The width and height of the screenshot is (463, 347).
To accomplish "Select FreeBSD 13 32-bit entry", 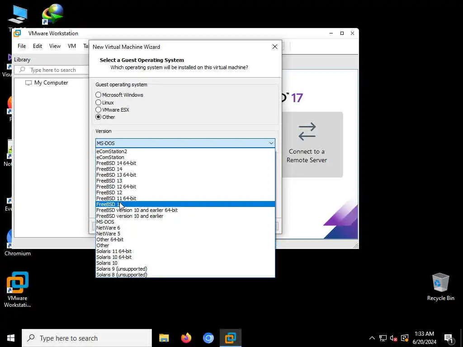I will (x=185, y=181).
